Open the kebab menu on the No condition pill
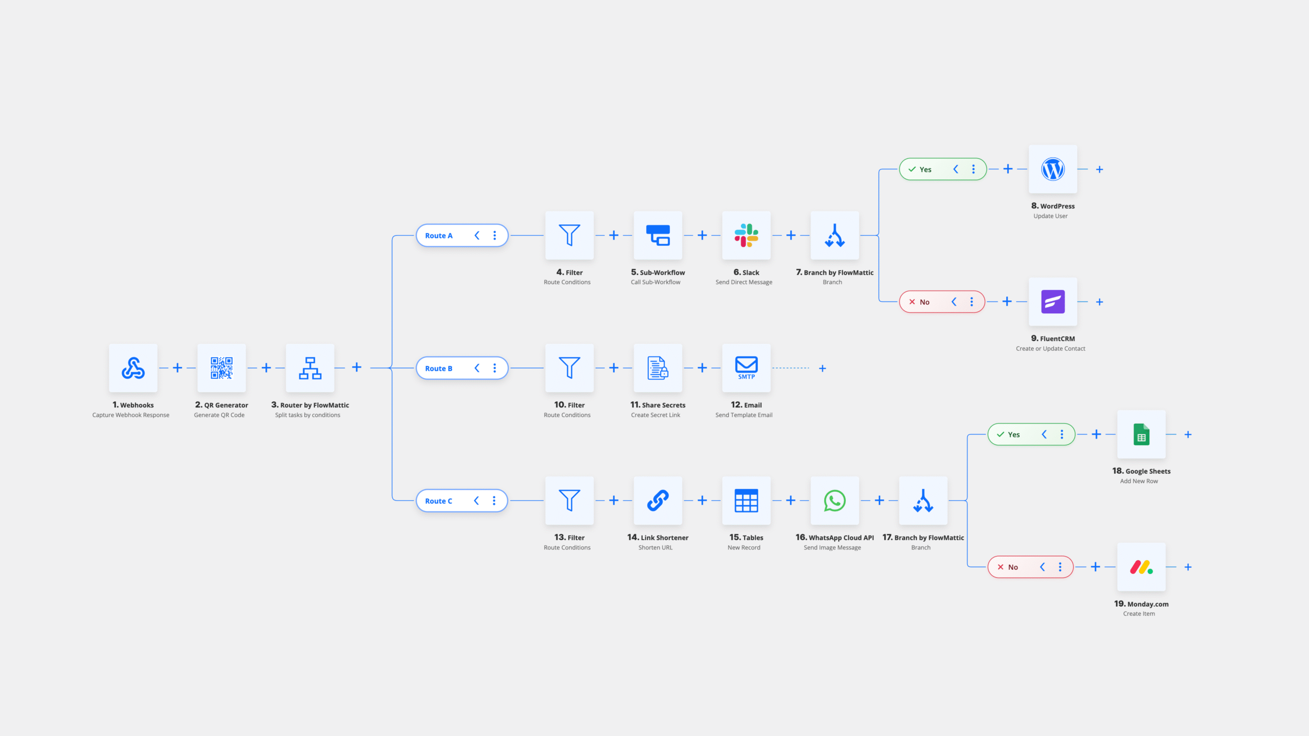Image resolution: width=1309 pixels, height=736 pixels. [971, 302]
